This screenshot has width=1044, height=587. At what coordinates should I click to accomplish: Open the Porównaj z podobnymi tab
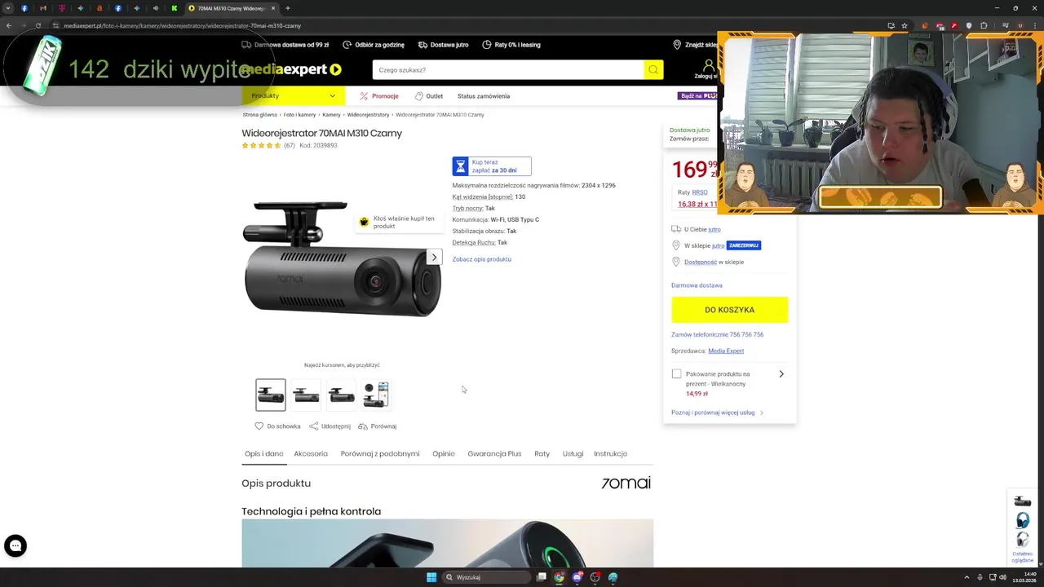coord(380,454)
